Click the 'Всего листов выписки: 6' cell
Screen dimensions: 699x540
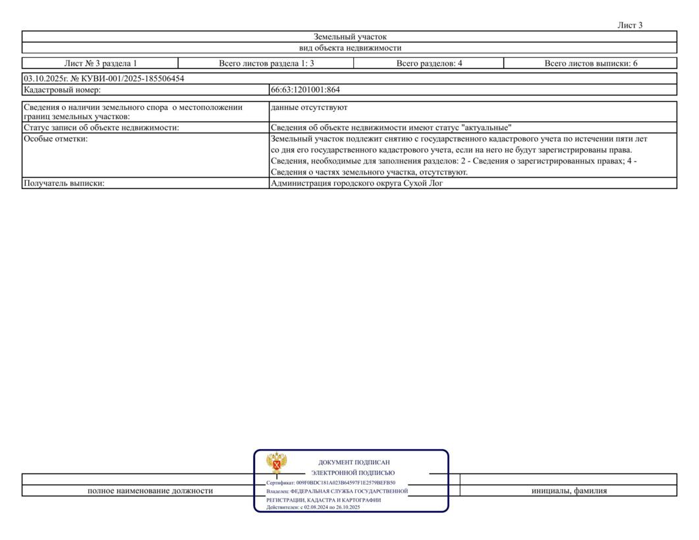(590, 64)
